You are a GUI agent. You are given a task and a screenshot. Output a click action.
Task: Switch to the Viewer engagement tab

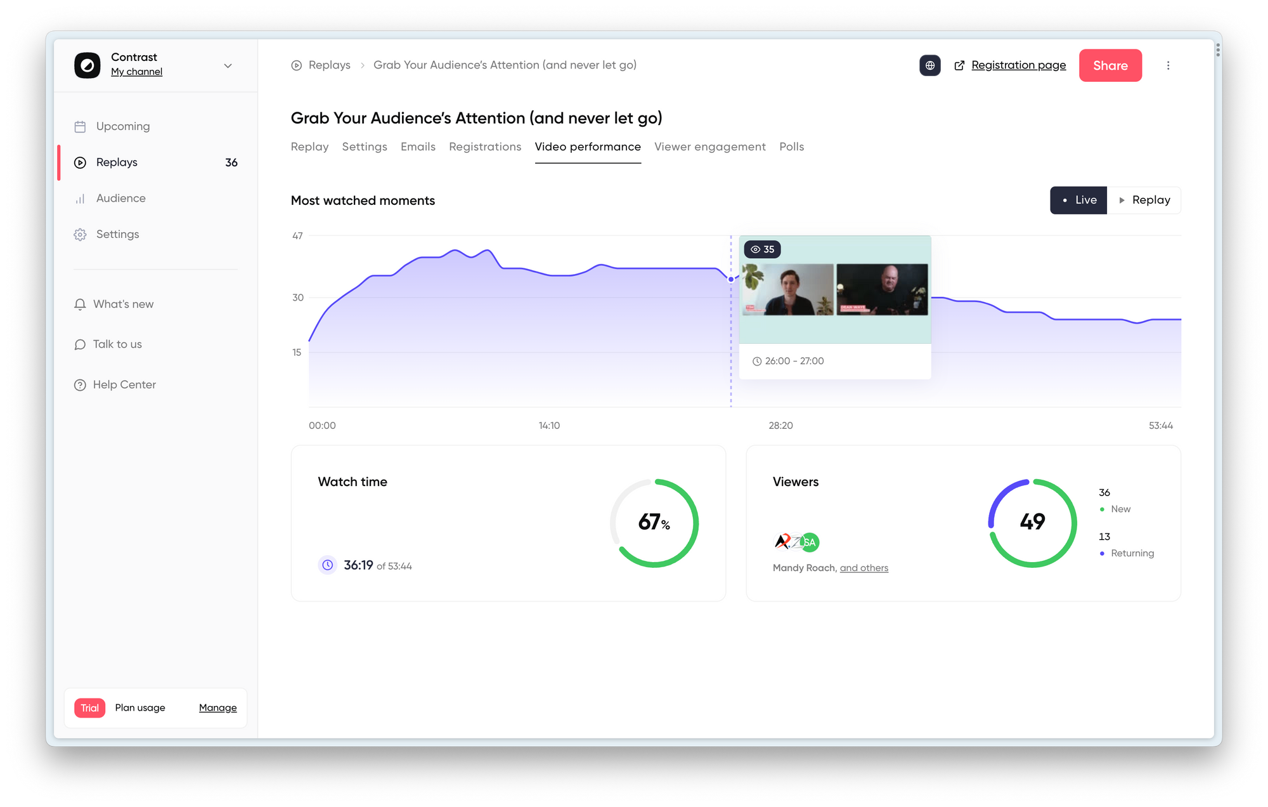point(710,147)
